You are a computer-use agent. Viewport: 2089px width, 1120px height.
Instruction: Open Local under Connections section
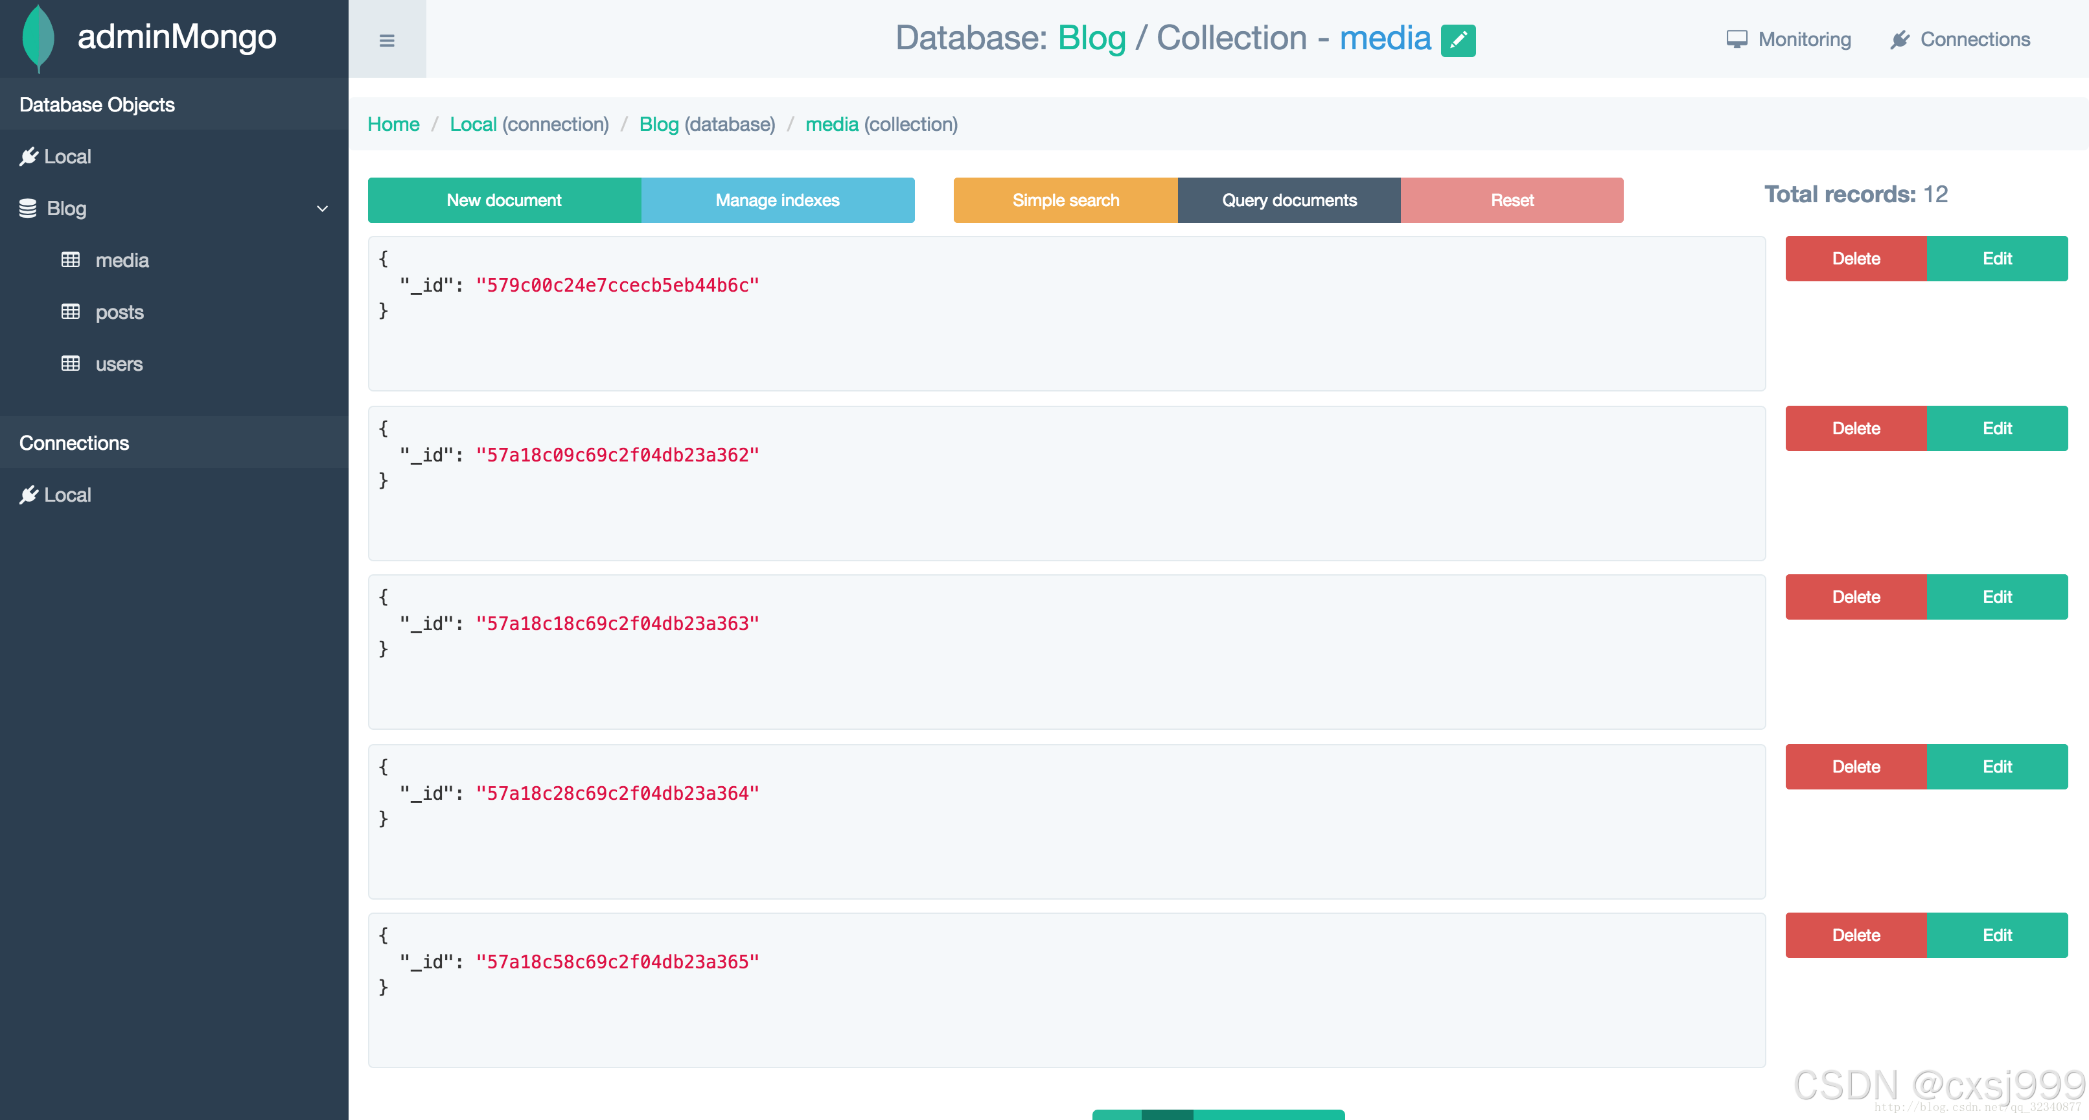pyautogui.click(x=67, y=495)
